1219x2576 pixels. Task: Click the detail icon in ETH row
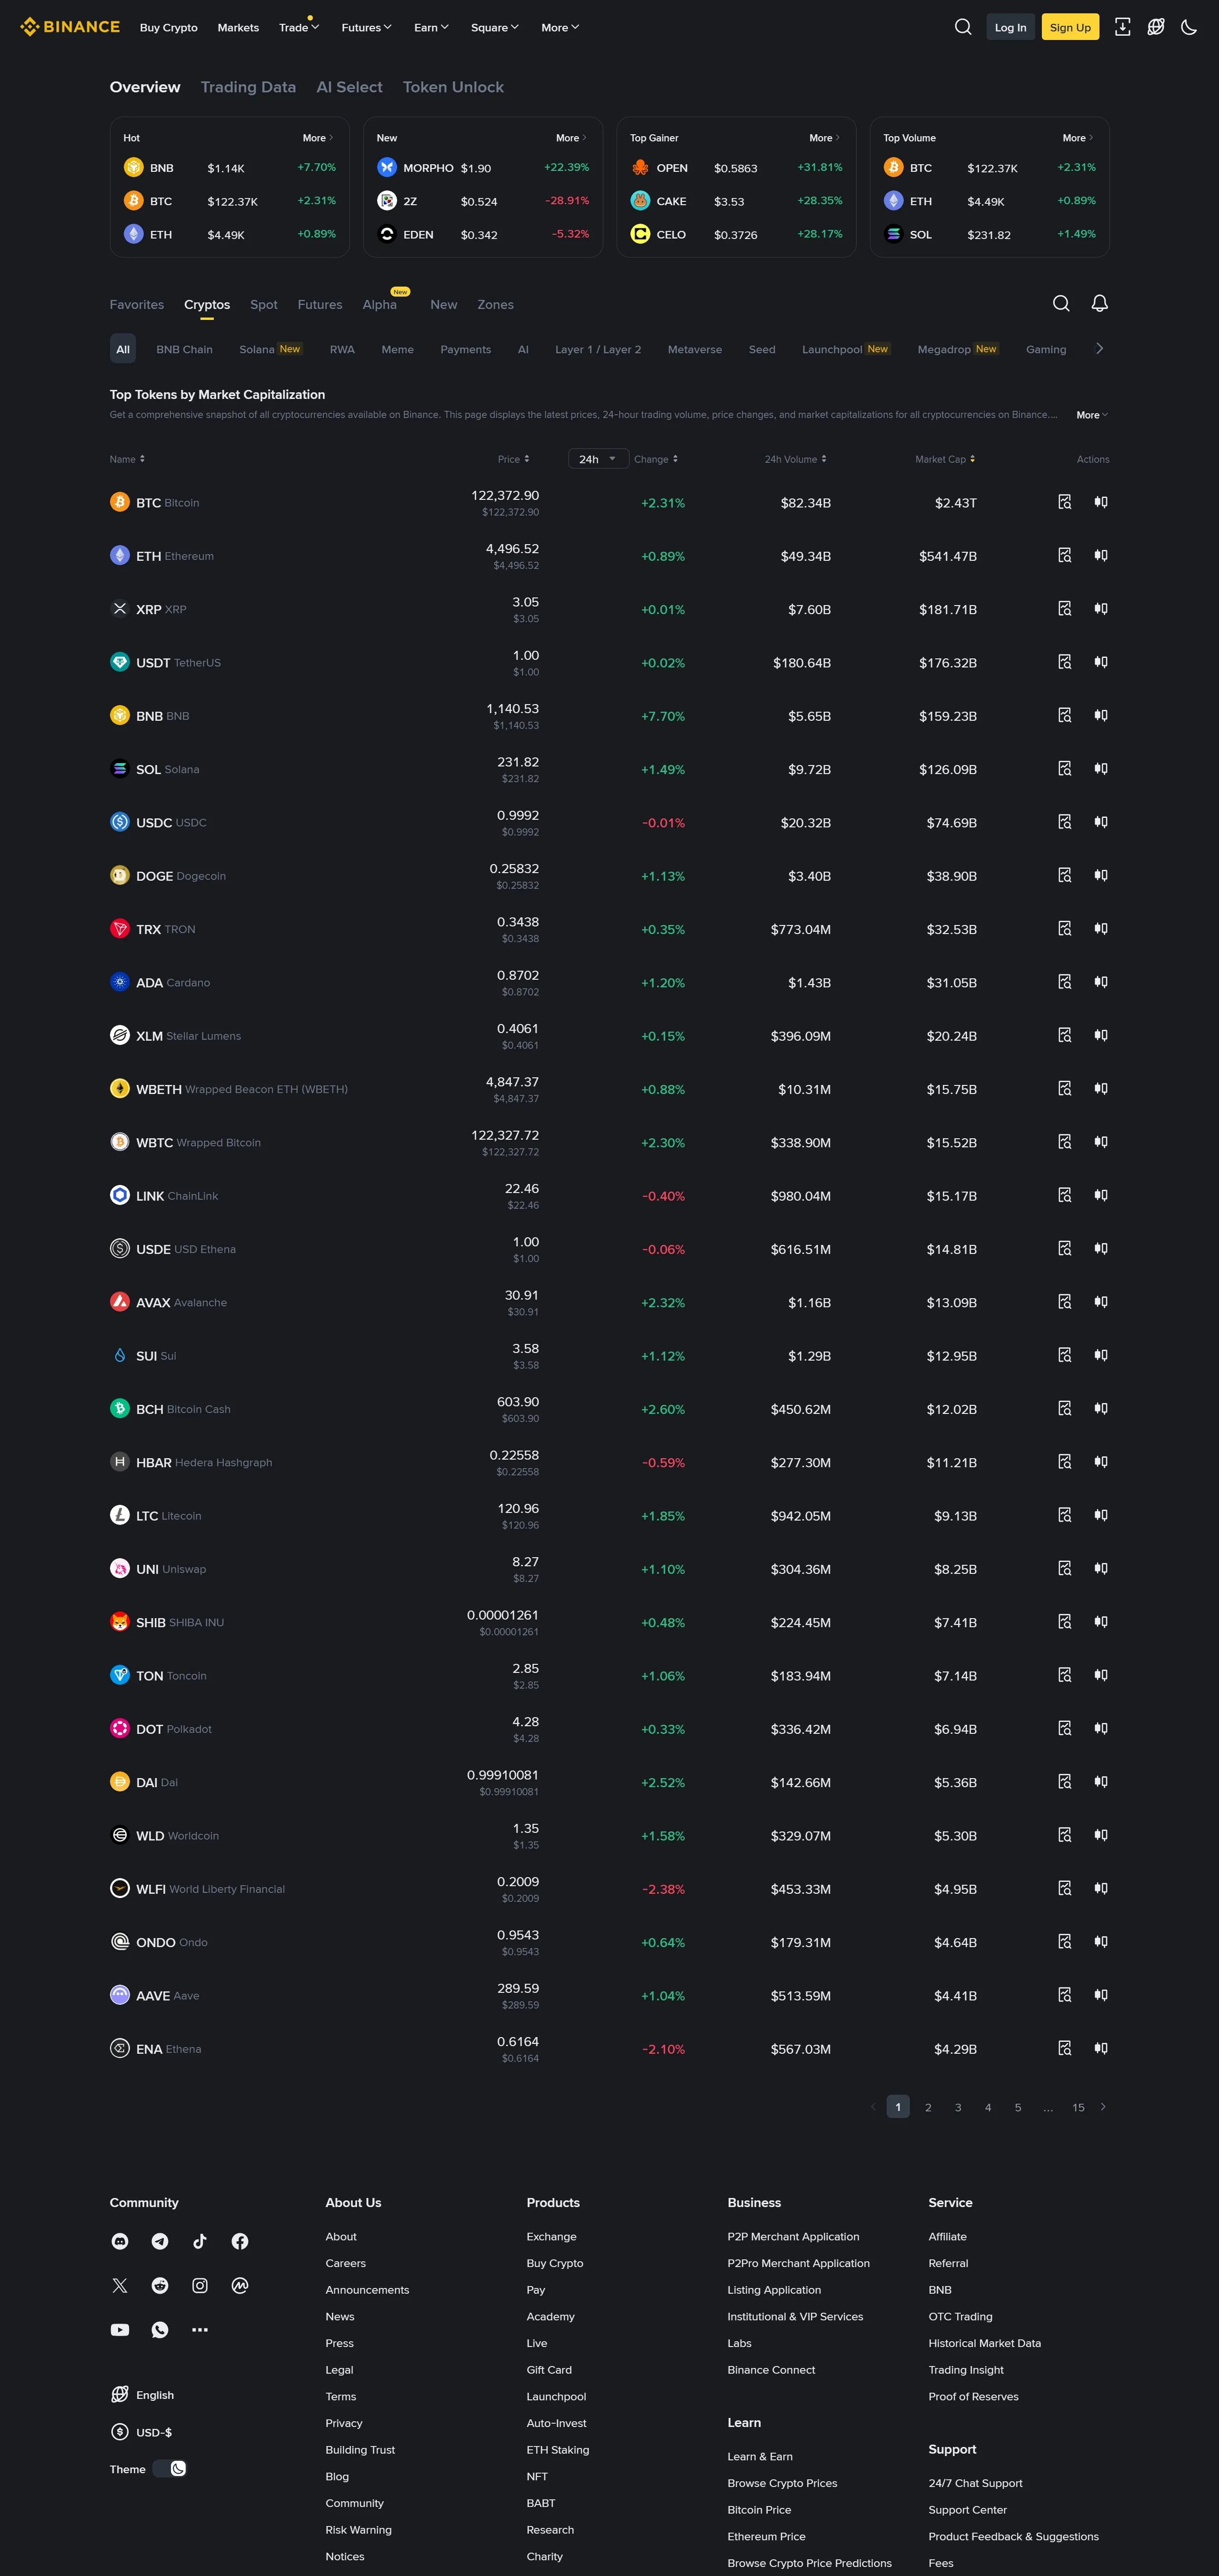coord(1064,555)
